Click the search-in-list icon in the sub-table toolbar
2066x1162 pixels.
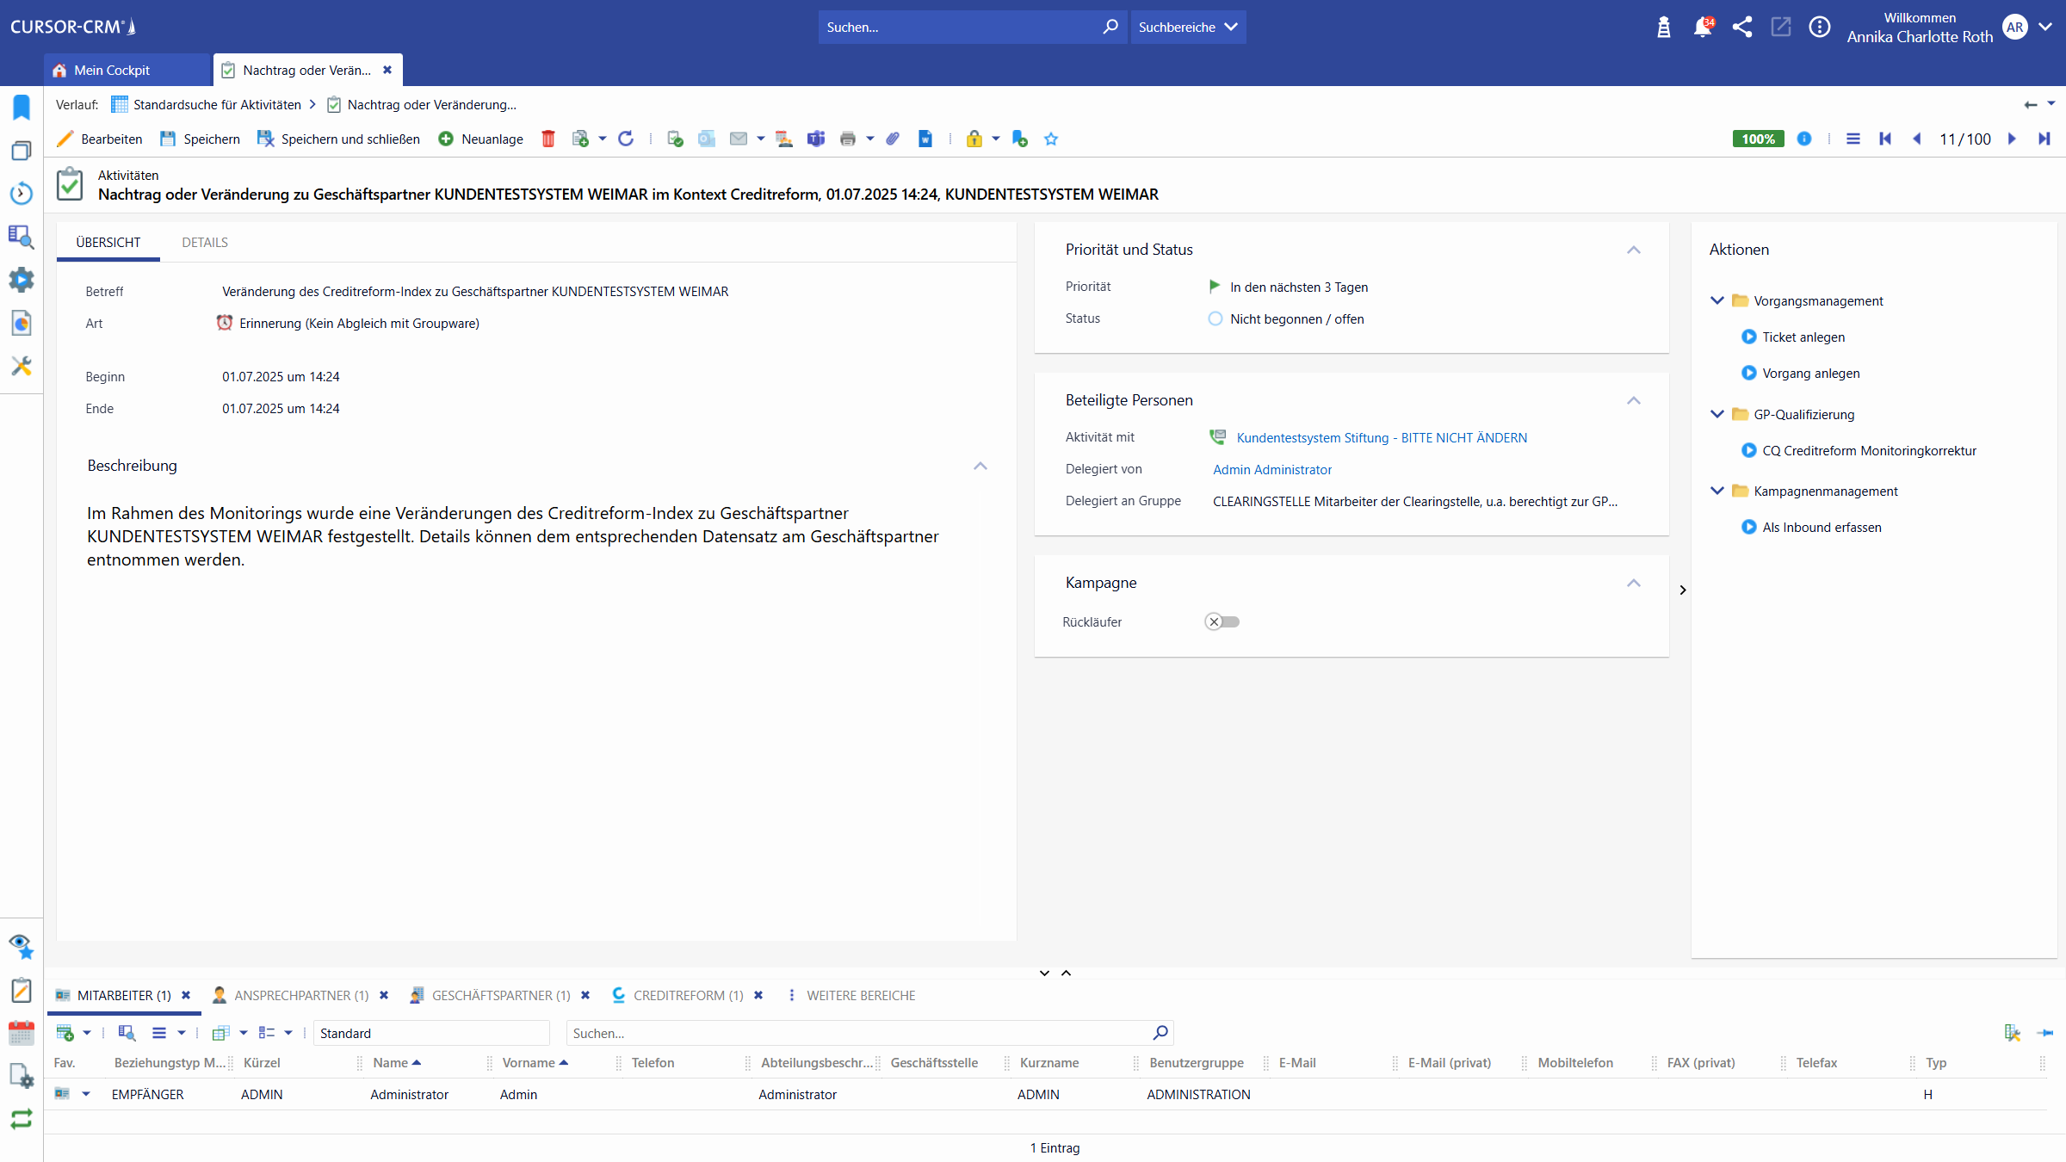(127, 1033)
